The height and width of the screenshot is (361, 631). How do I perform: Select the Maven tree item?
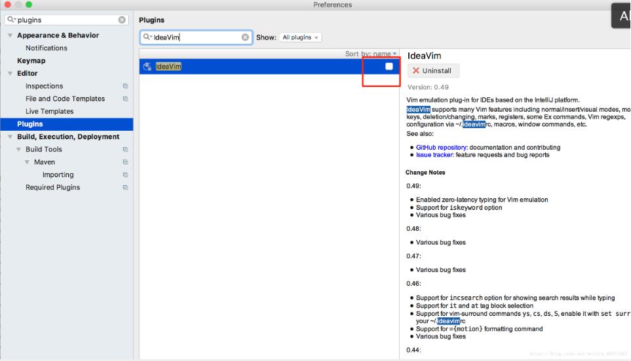[45, 162]
